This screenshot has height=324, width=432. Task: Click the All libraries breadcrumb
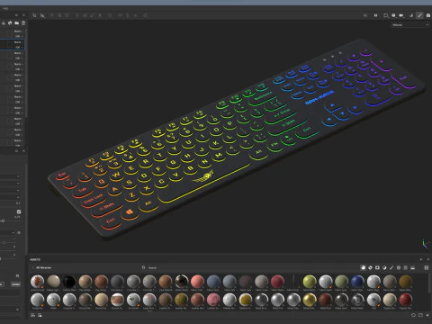click(44, 267)
